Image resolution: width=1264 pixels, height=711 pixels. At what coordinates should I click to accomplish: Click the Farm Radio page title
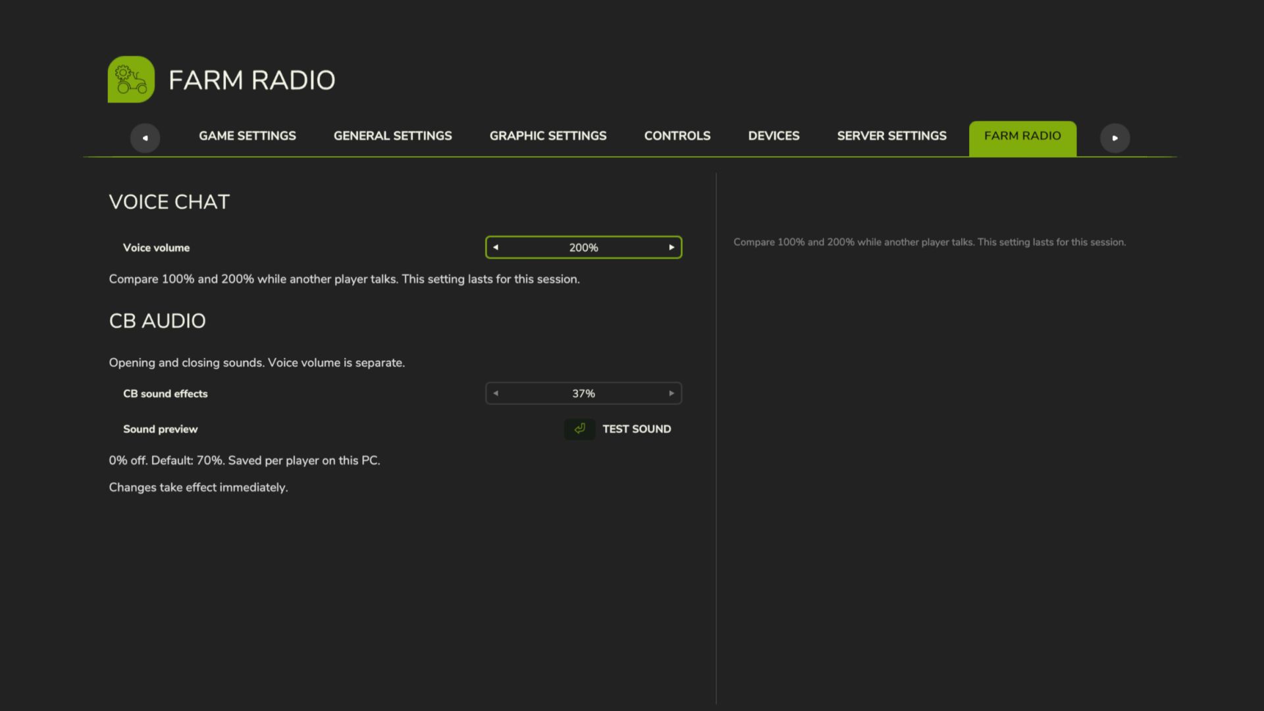(x=251, y=80)
